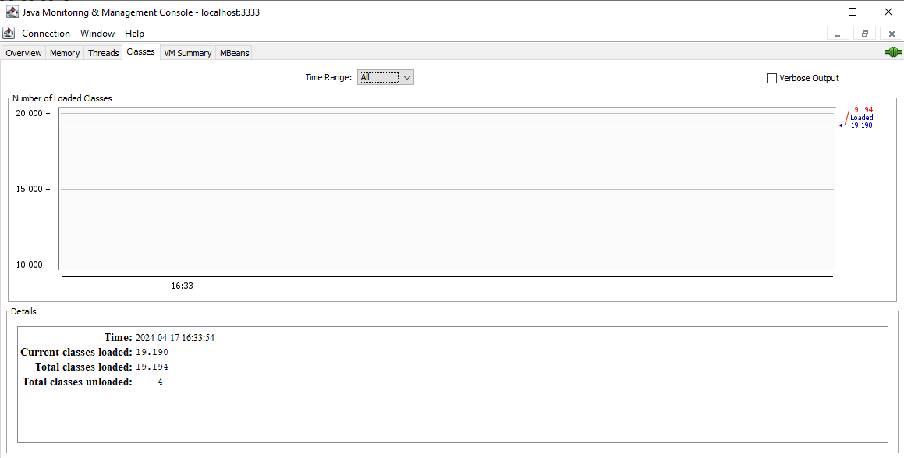Open the Connection menu
The image size is (904, 458).
pyautogui.click(x=46, y=34)
